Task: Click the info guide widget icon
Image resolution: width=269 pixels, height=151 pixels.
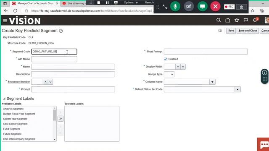Action: (x=264, y=73)
